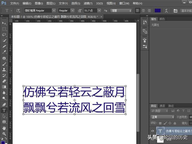Click the blue text color swatch
192x144 pixels.
158,10
